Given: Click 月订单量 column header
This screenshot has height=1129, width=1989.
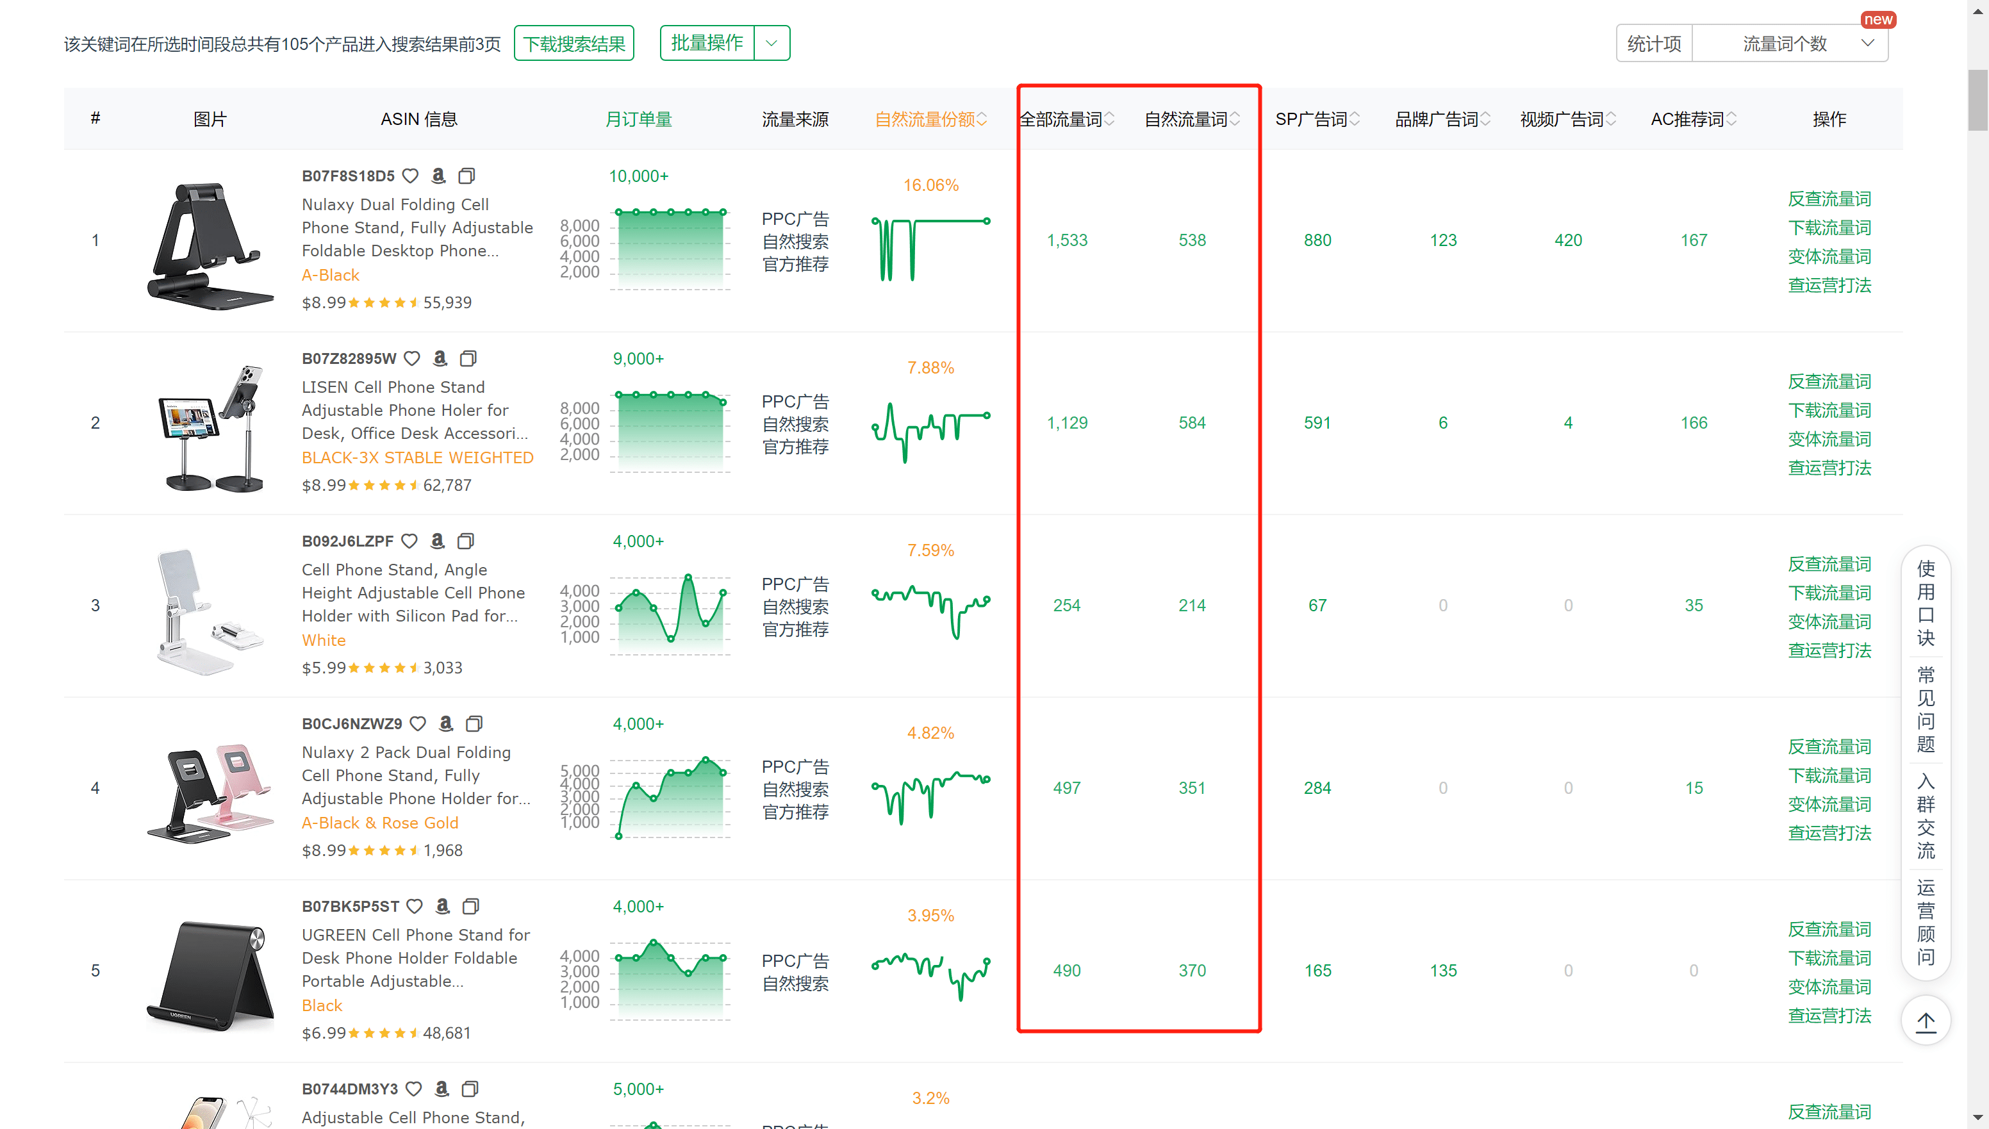Looking at the screenshot, I should point(638,119).
